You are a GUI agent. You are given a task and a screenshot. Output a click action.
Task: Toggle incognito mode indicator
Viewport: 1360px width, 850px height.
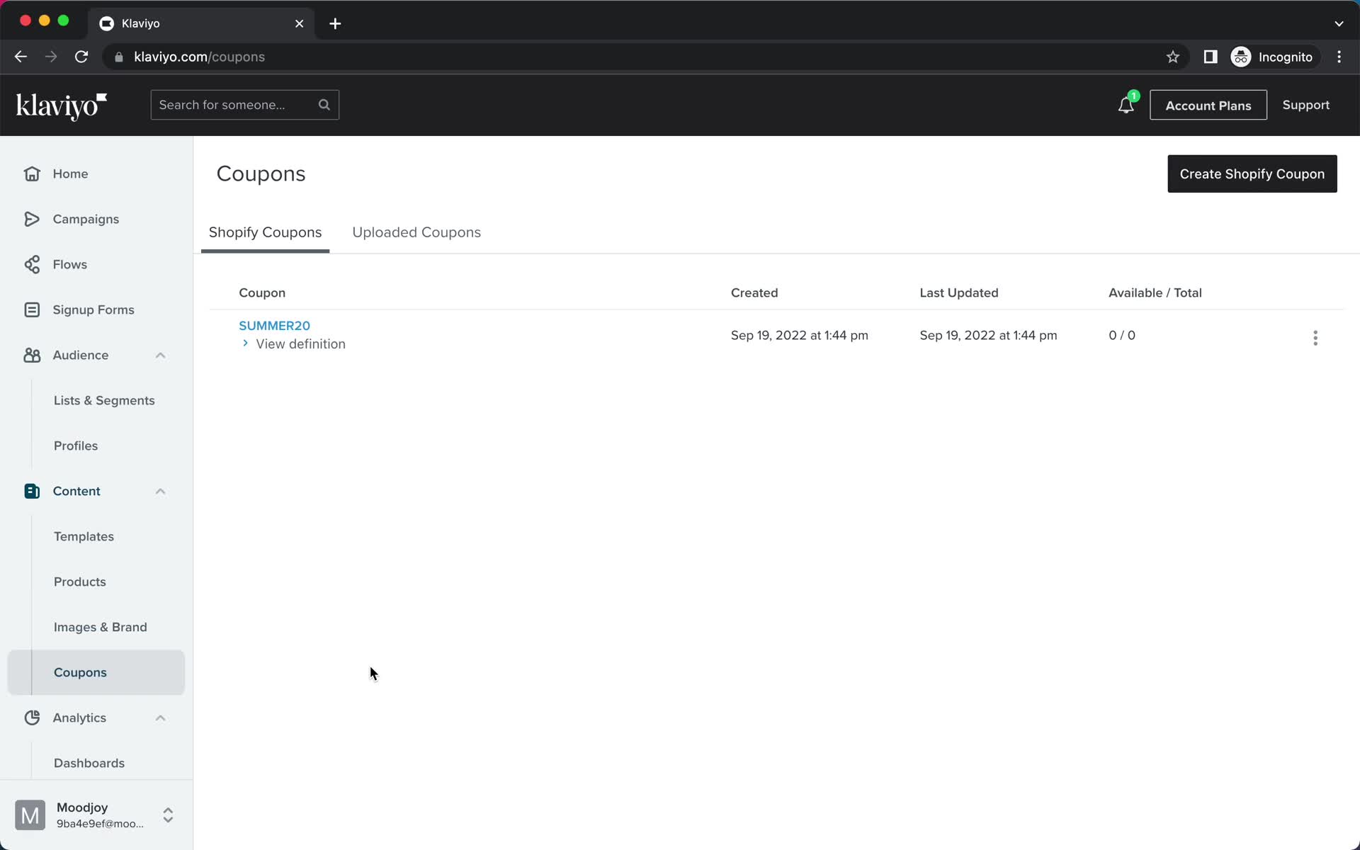(1274, 57)
